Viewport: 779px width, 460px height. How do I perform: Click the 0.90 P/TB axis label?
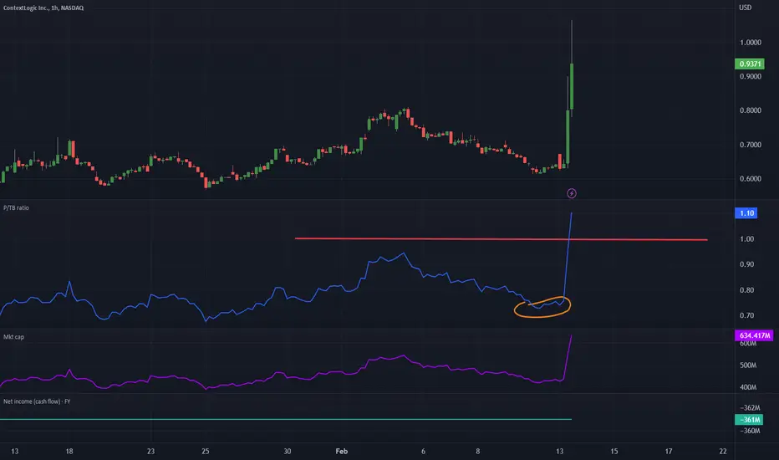(x=746, y=264)
